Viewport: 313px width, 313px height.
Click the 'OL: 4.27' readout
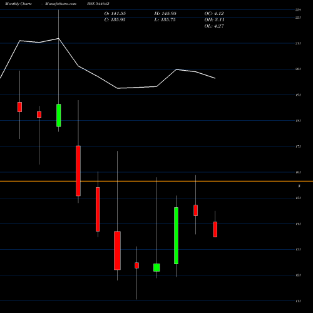point(214,26)
